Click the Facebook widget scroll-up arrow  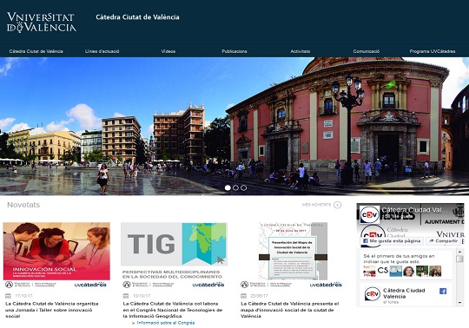point(459,252)
